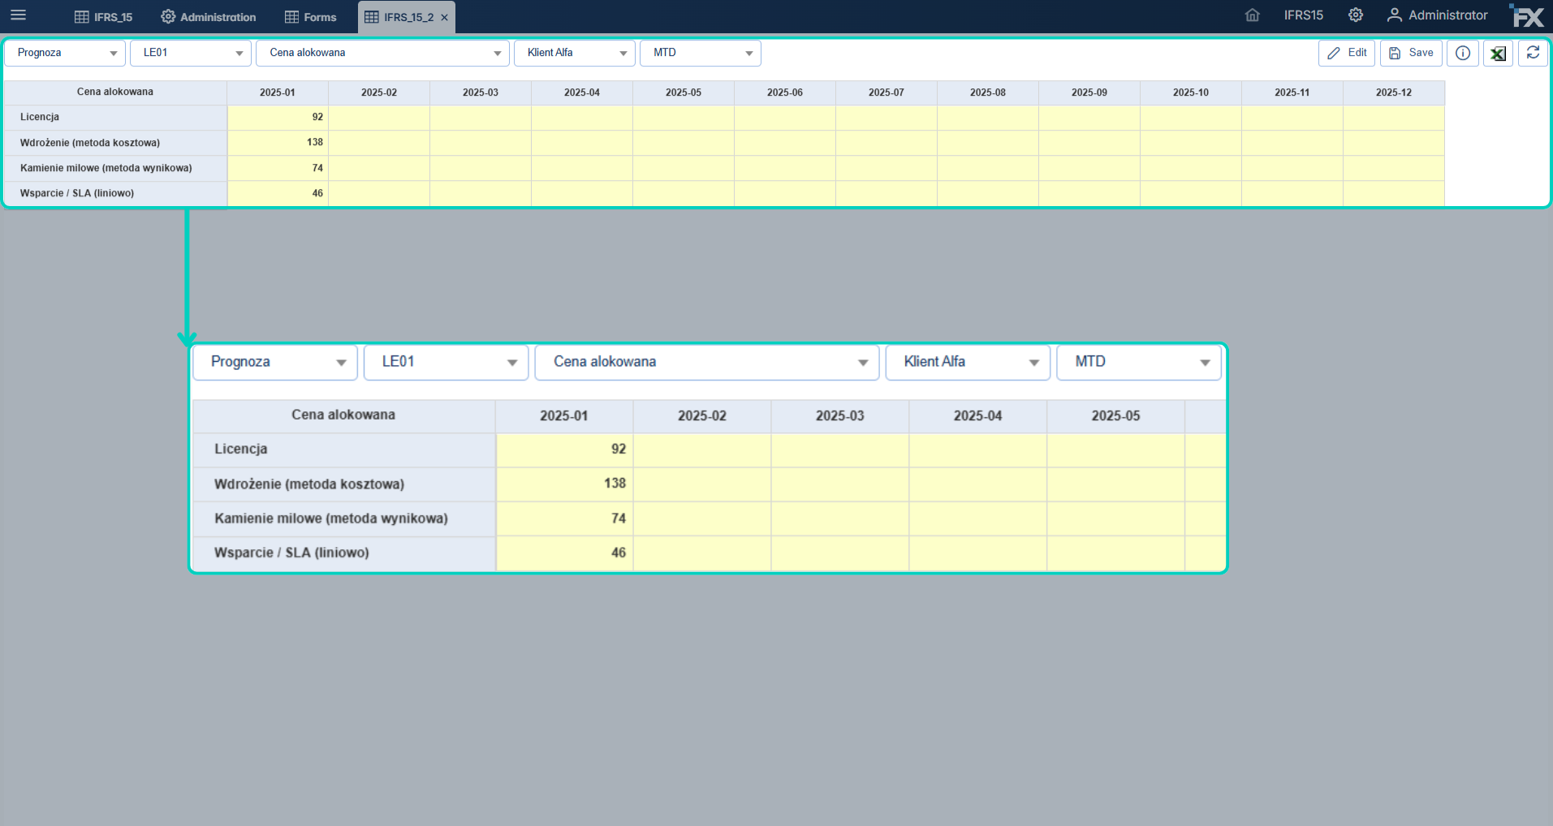Open the top Cena alokowana dropdown

coord(383,53)
